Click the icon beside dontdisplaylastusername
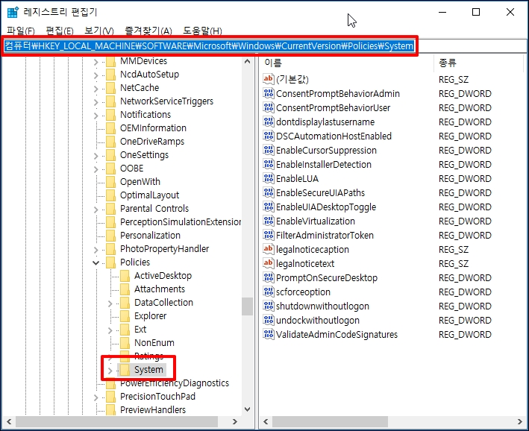Viewport: 529px width, 431px height. coord(269,122)
